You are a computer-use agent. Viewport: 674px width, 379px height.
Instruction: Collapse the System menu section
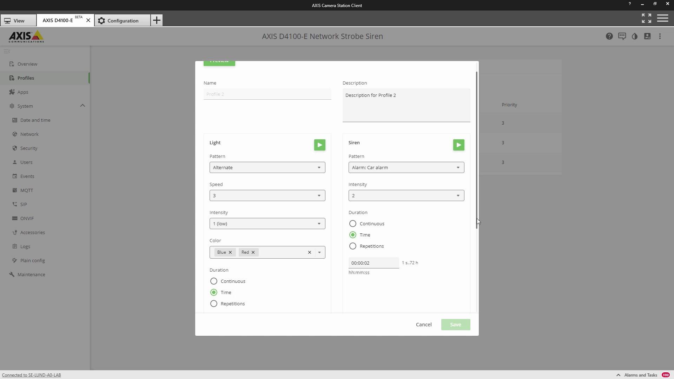(82, 106)
